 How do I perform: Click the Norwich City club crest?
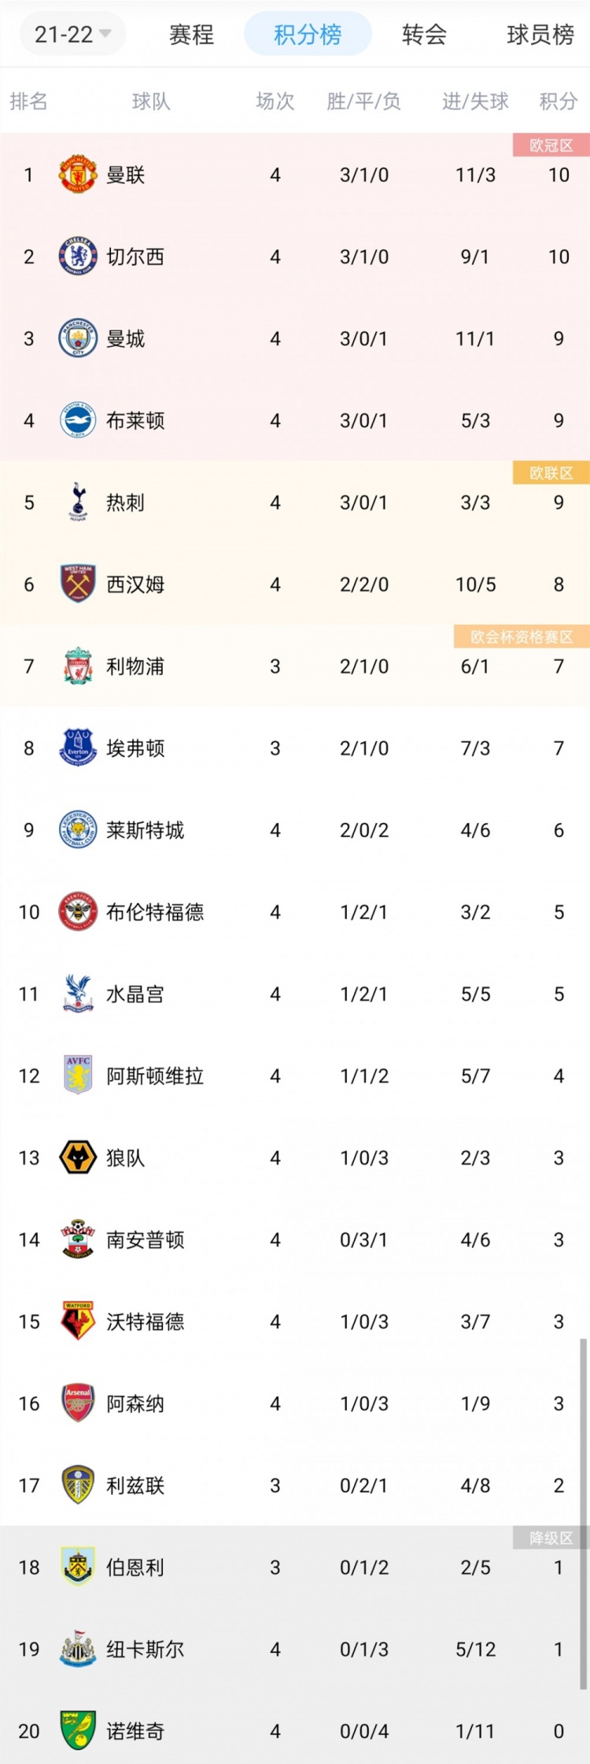[78, 1730]
